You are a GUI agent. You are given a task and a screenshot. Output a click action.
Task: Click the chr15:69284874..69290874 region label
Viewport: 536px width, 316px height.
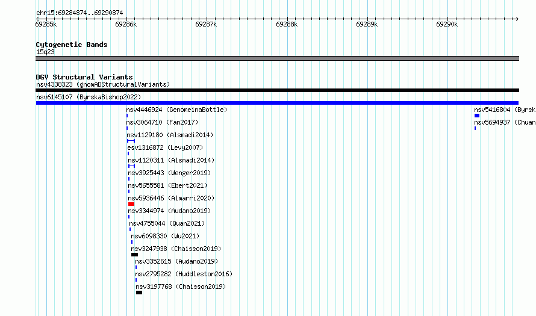click(x=79, y=13)
